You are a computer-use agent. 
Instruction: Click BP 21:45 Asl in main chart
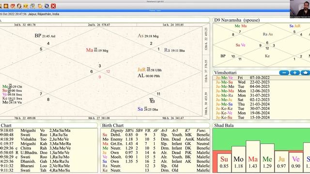click(x=45, y=36)
